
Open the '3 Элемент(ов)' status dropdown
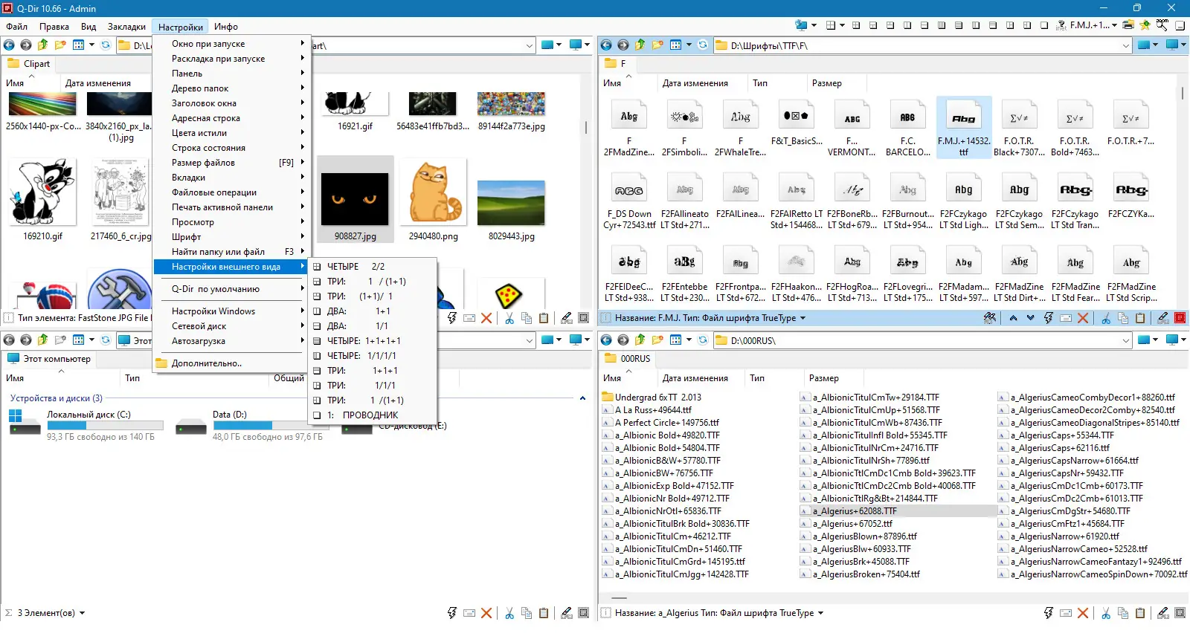point(82,613)
